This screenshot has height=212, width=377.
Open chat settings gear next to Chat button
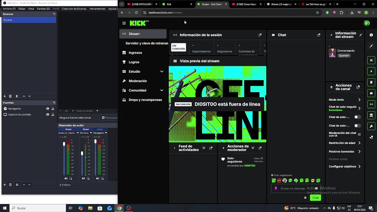pos(305,198)
